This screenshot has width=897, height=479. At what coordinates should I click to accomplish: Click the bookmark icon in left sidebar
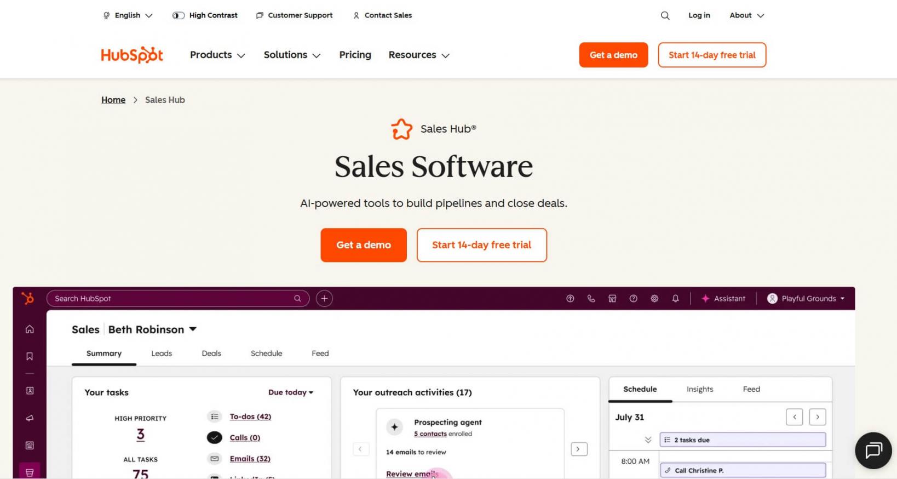click(x=30, y=356)
